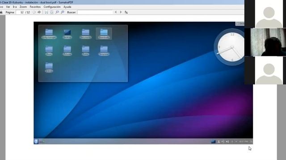Select the Public folder icon

pyautogui.click(x=85, y=51)
